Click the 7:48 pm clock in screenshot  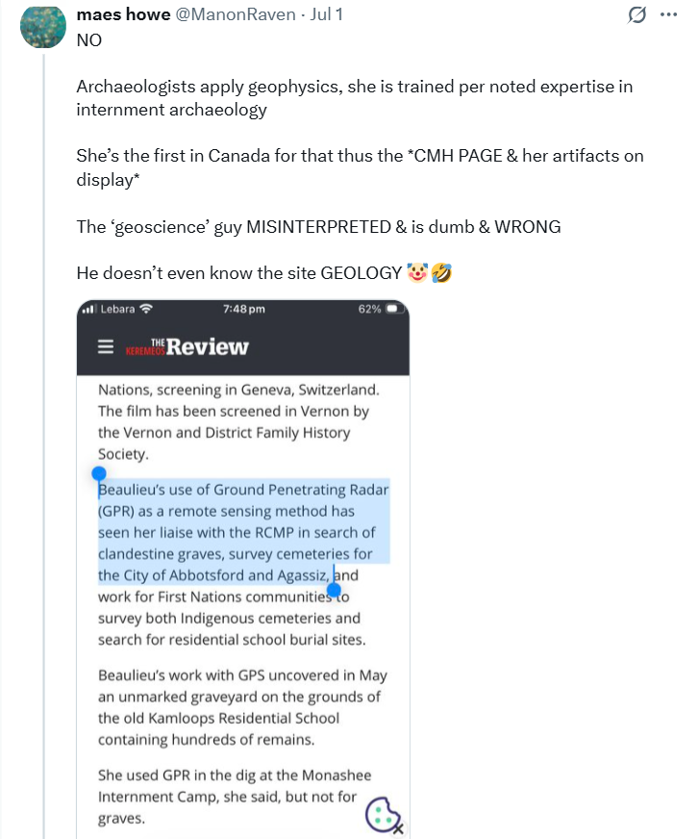pyautogui.click(x=244, y=309)
